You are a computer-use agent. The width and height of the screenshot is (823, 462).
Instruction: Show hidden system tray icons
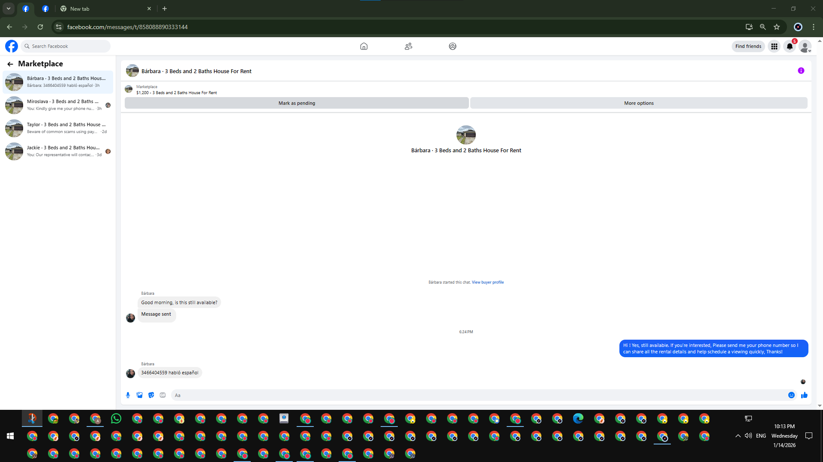738,436
